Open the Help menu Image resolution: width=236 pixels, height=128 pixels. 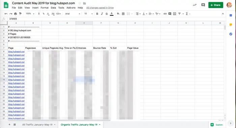tap(80, 8)
